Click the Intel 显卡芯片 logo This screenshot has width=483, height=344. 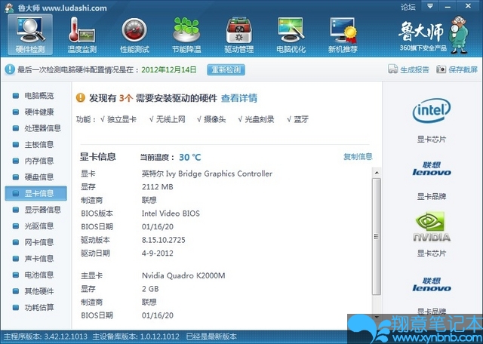[x=431, y=110]
